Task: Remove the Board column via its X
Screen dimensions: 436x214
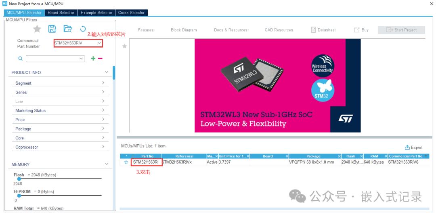Action: tap(287, 156)
